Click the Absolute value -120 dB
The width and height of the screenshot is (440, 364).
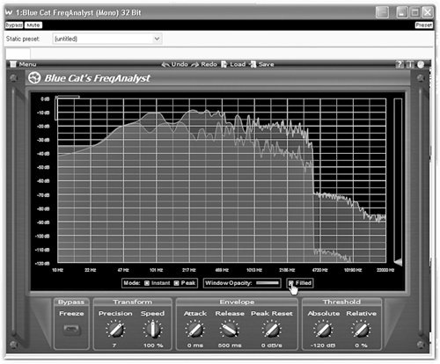(x=323, y=346)
